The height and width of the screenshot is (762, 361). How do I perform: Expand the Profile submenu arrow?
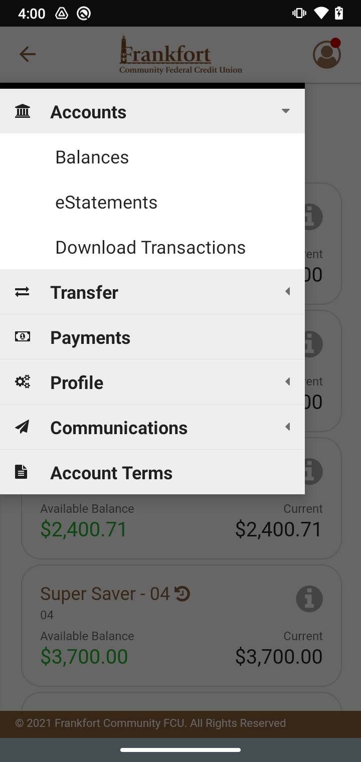287,382
